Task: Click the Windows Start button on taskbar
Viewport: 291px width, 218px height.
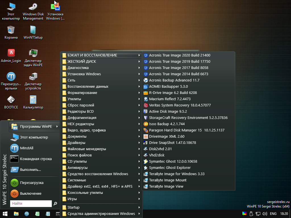Action: tap(5, 214)
